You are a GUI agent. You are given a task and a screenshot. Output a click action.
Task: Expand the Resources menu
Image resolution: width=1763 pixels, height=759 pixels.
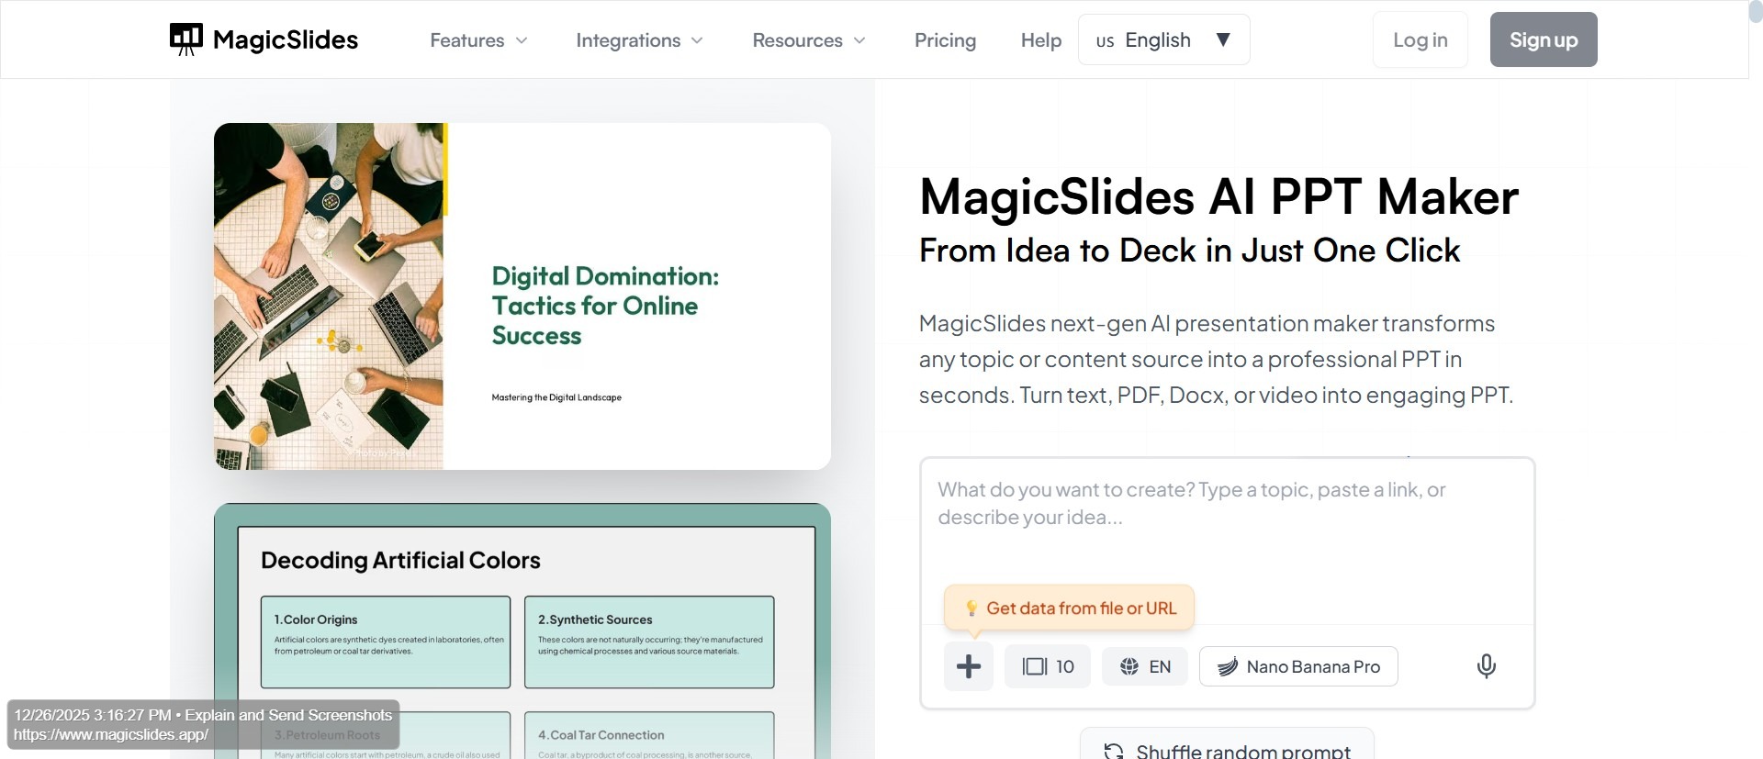[809, 40]
